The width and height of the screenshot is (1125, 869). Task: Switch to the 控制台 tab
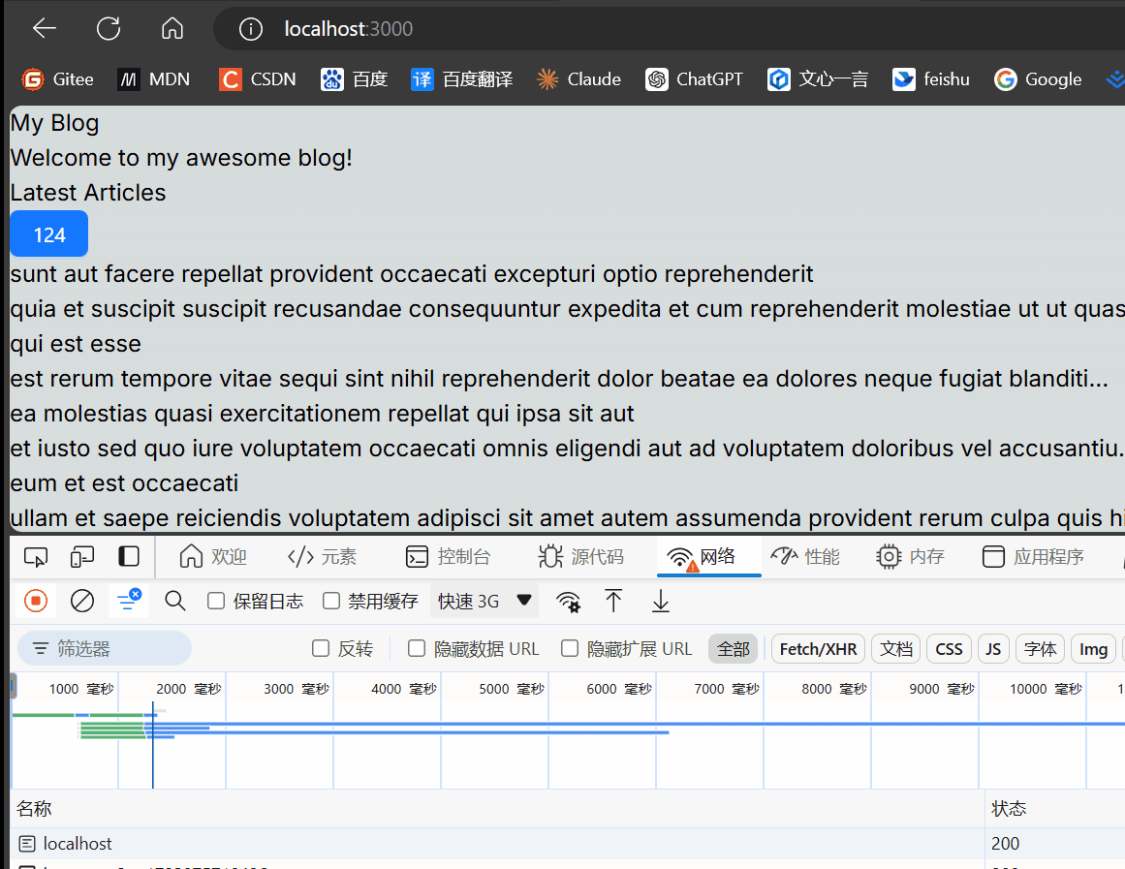[448, 557]
